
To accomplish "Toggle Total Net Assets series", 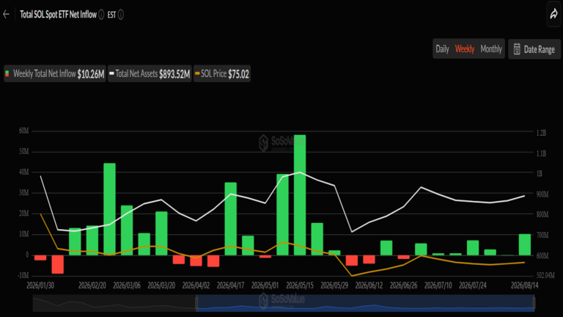I will [x=150, y=73].
